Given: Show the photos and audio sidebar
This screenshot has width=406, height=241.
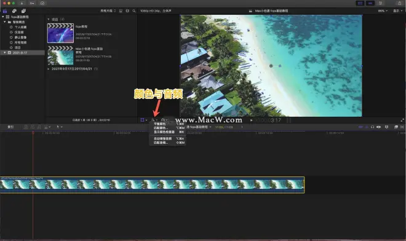Looking at the screenshot, I should tap(14, 11).
